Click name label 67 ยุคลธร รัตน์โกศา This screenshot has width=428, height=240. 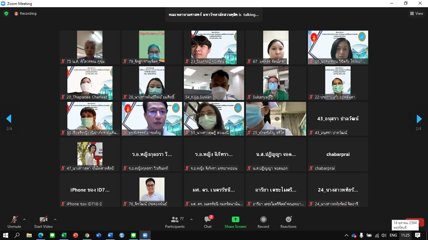[269, 62]
